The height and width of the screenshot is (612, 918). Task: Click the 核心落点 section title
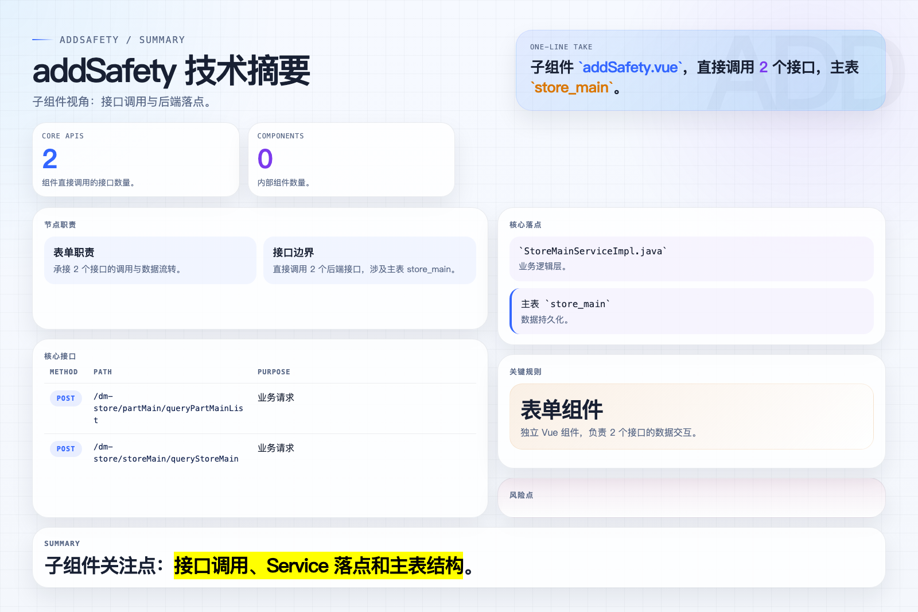pyautogui.click(x=526, y=224)
